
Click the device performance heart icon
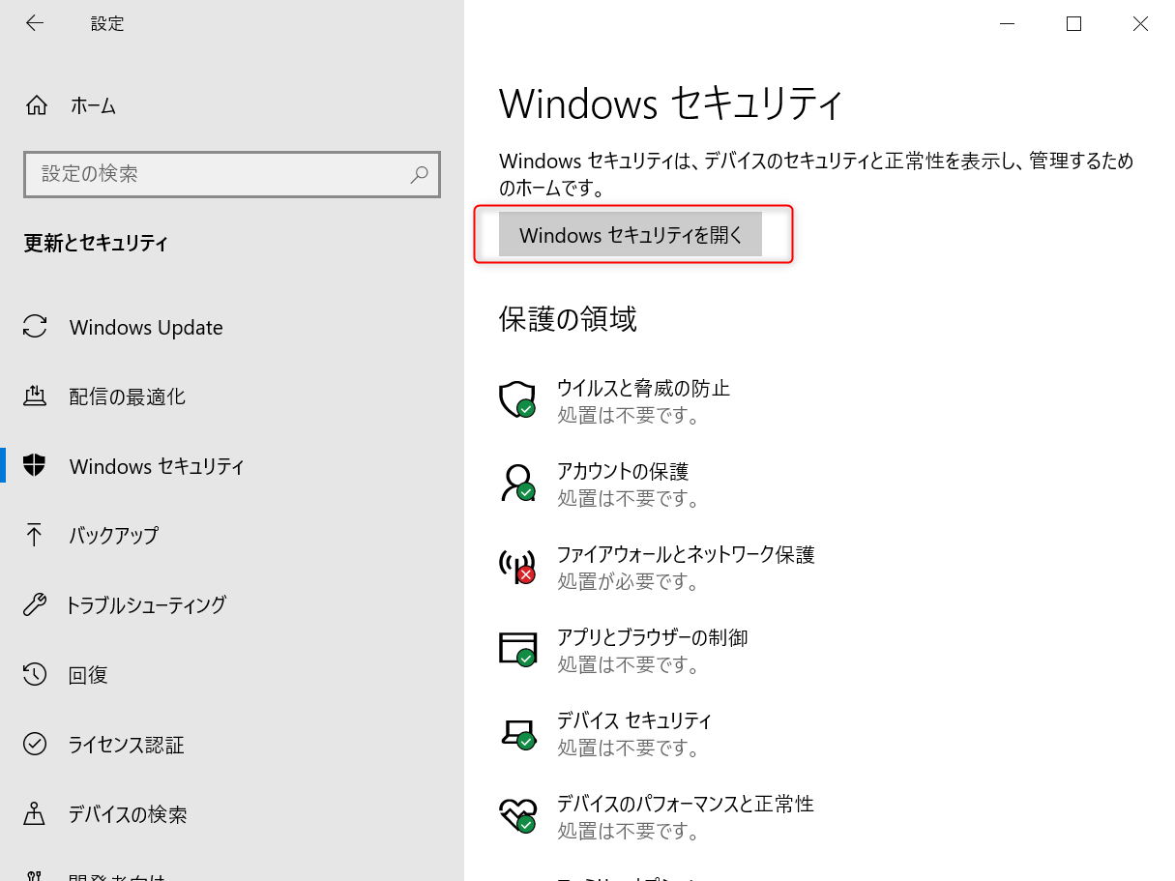517,815
